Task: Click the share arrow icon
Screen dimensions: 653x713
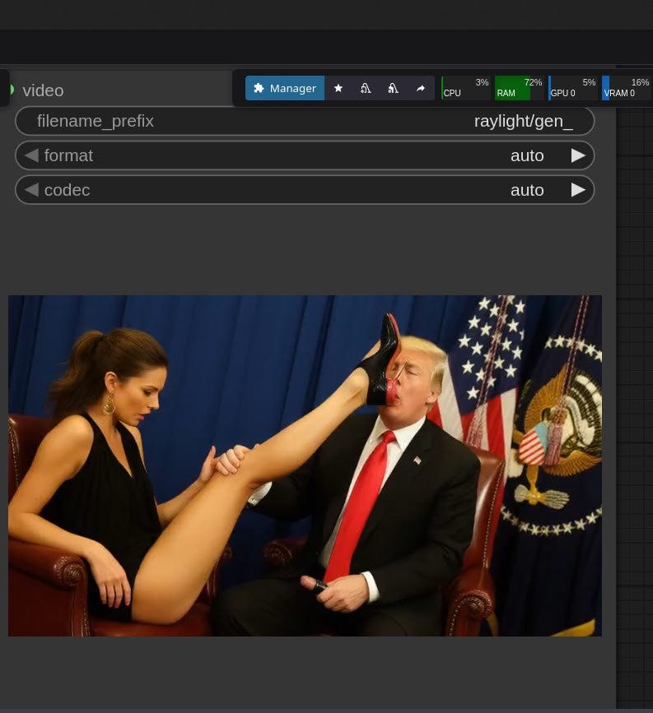Action: click(421, 88)
